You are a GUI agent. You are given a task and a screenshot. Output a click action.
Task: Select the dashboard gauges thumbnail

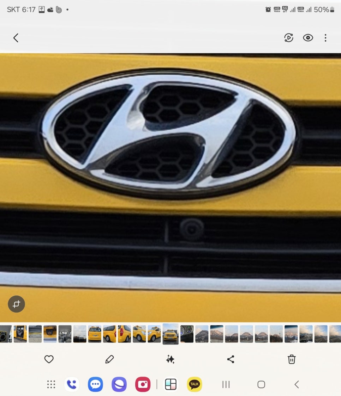pyautogui.click(x=187, y=334)
